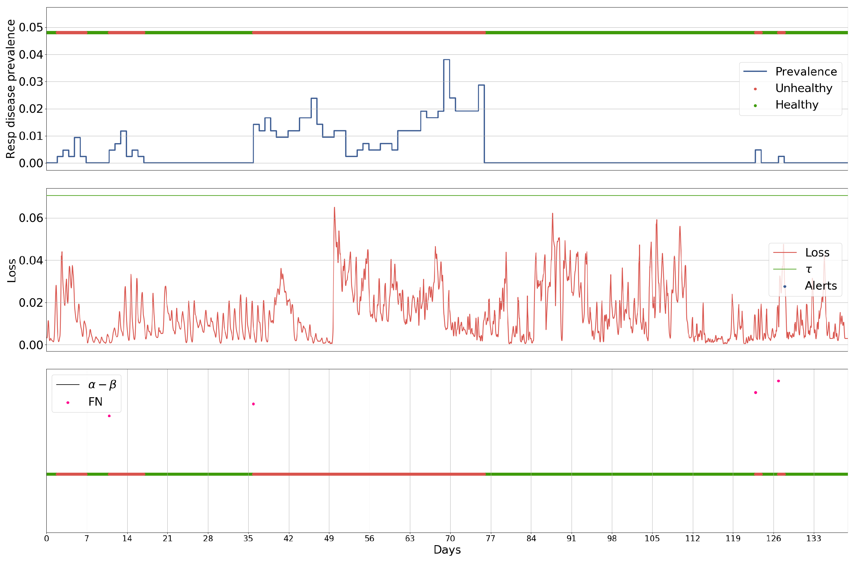Click the tallest loss spike near day 50
Image resolution: width=853 pixels, height=562 pixels.
tap(334, 208)
